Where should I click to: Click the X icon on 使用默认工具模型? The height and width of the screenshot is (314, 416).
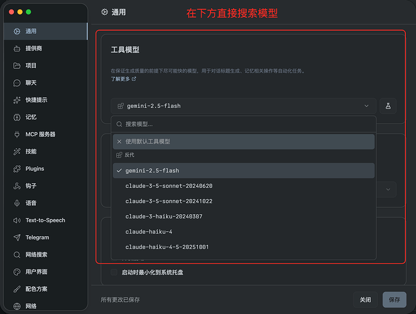pyautogui.click(x=119, y=142)
